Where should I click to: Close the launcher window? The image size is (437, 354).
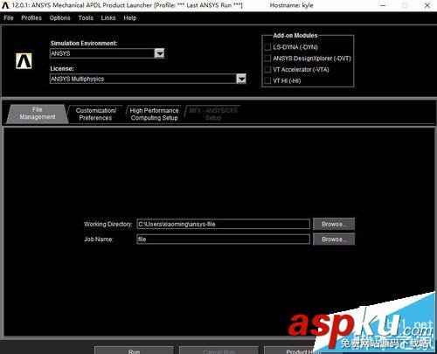pos(427,5)
